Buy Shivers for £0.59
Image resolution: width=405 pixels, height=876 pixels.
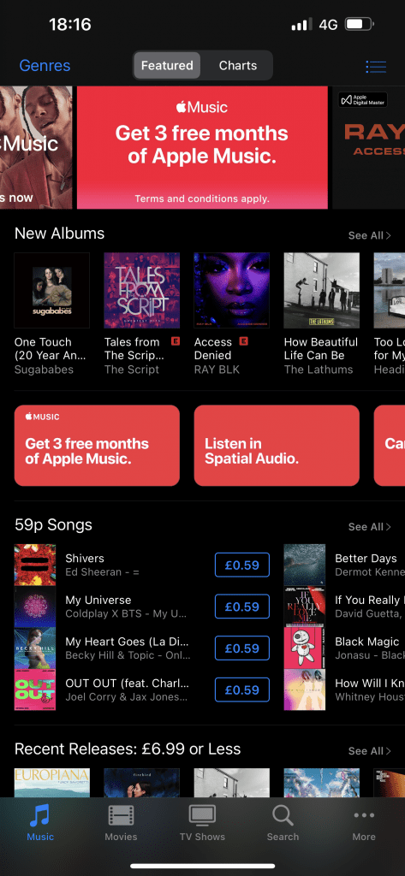coord(242,565)
